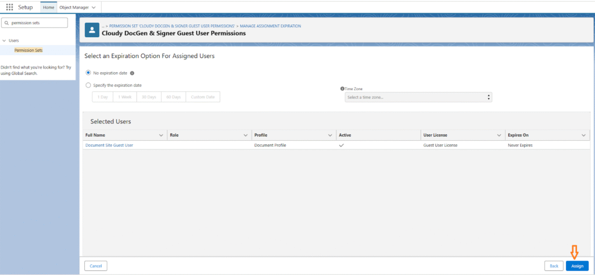
Task: Switch to the Home tab
Action: coord(48,7)
